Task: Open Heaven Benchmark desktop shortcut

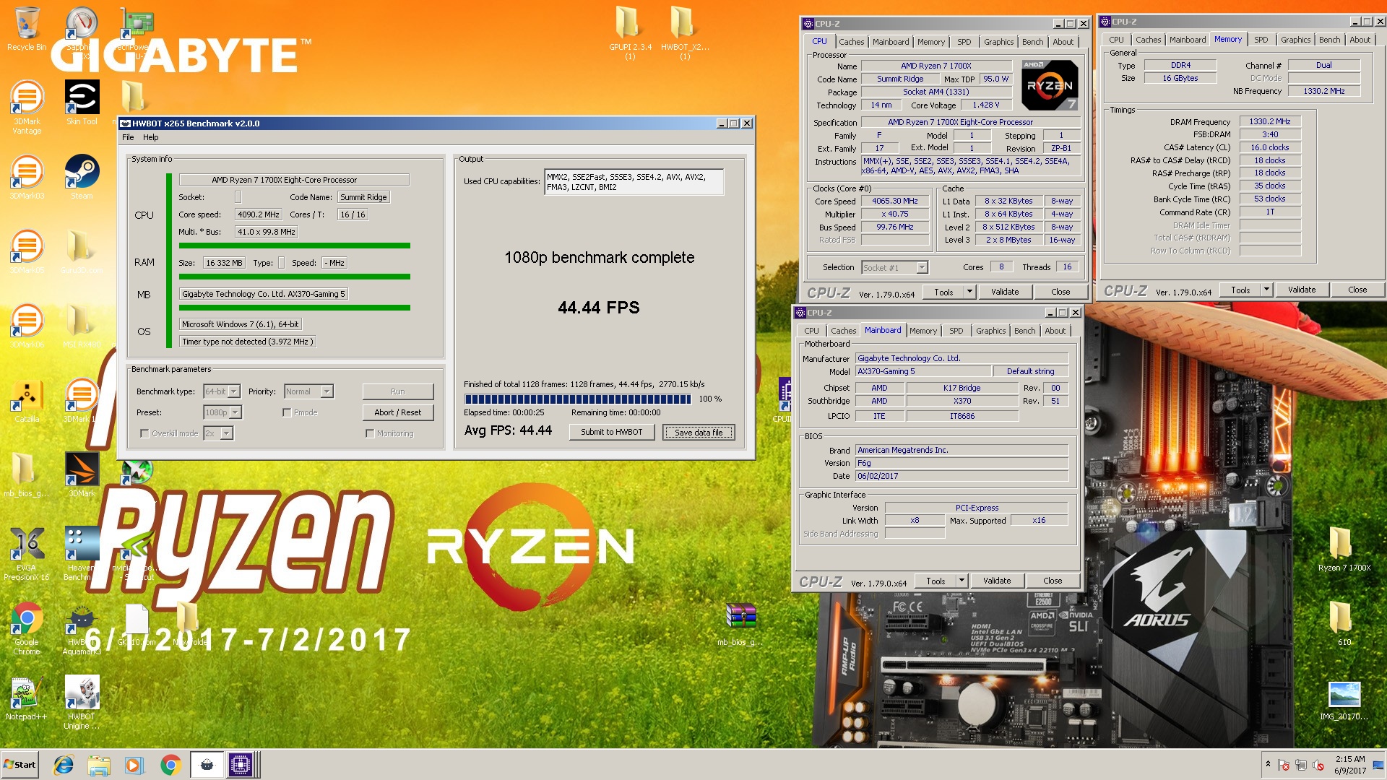Action: (82, 554)
